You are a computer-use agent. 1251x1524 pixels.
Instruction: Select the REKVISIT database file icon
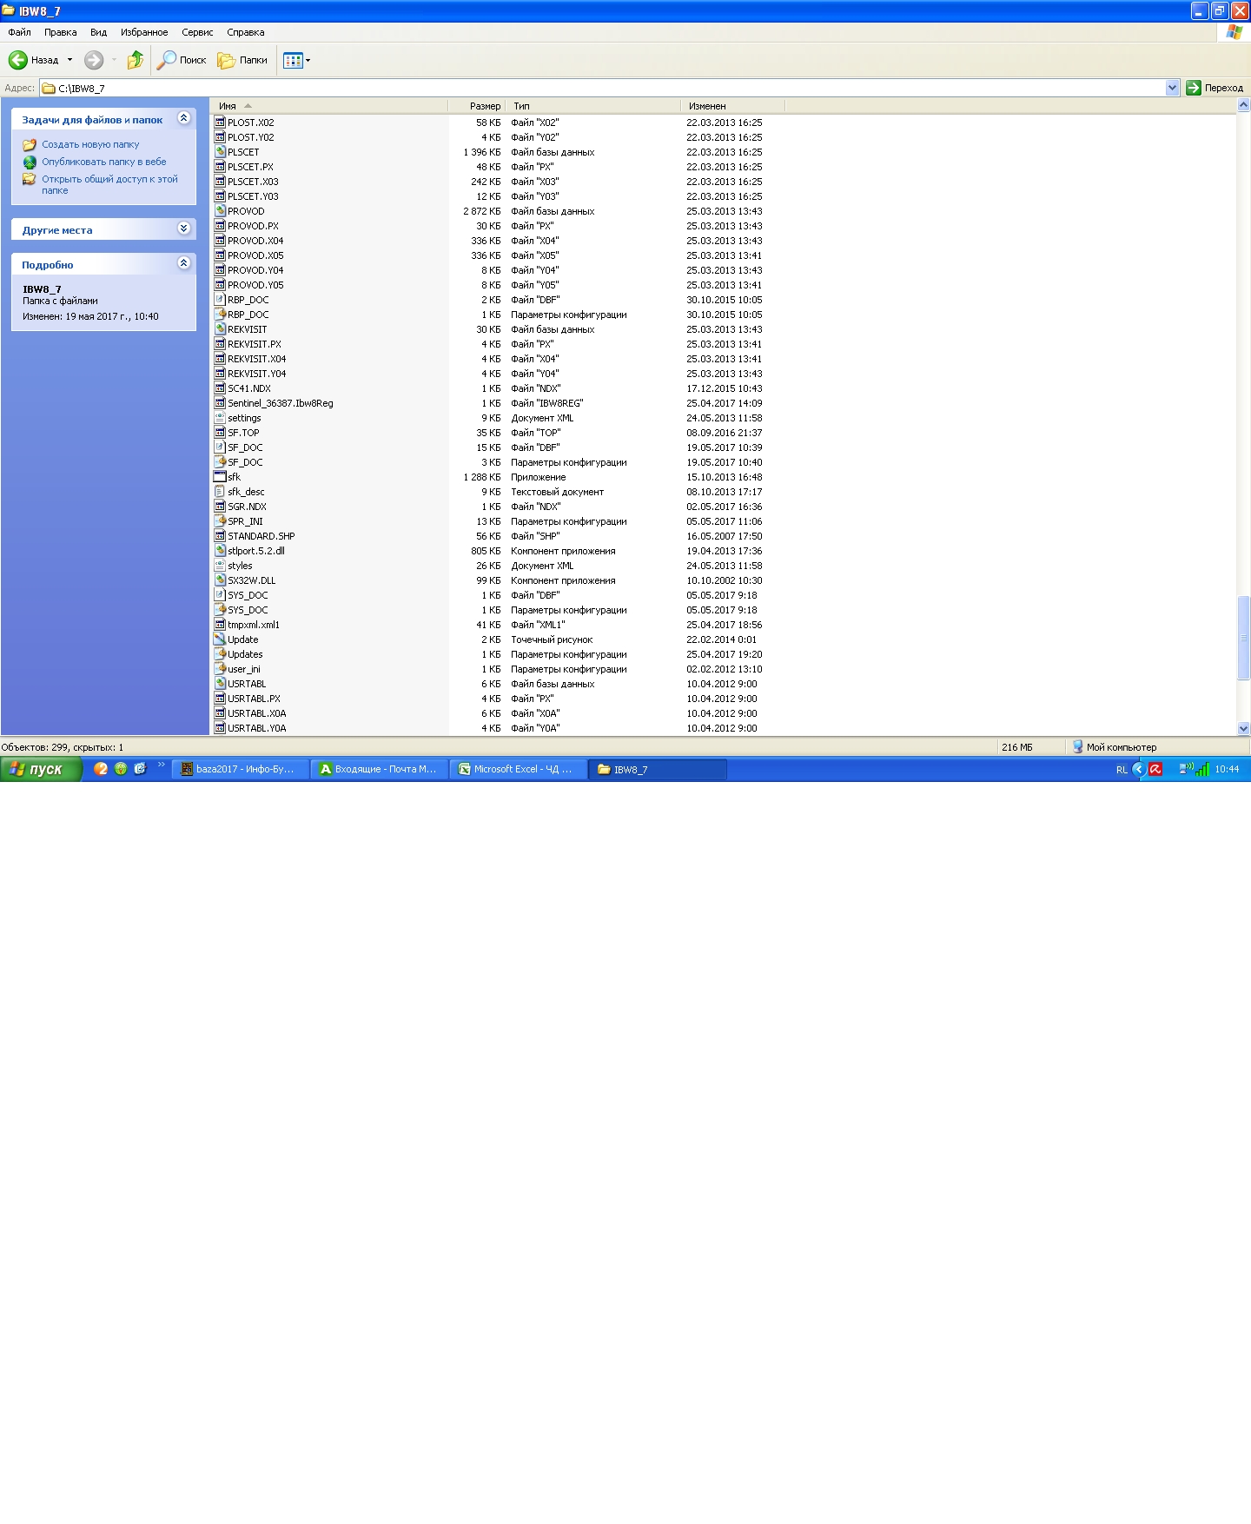coord(220,329)
